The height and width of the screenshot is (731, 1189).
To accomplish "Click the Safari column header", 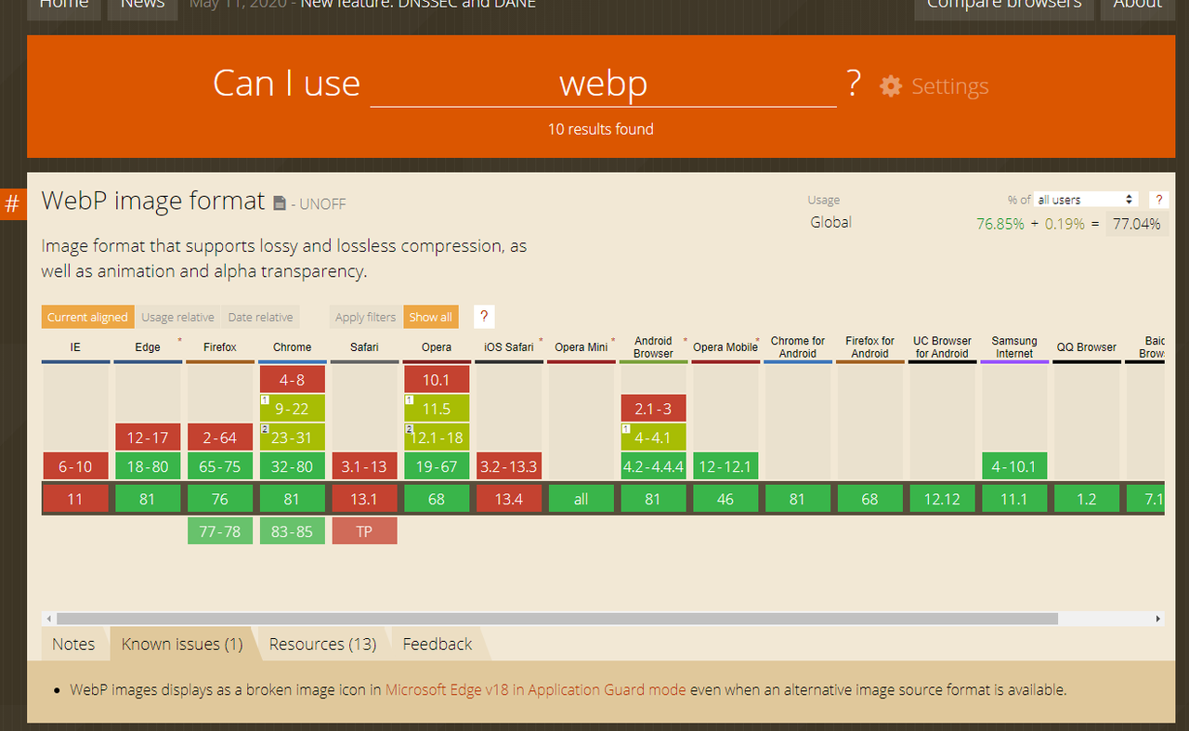I will click(x=364, y=347).
